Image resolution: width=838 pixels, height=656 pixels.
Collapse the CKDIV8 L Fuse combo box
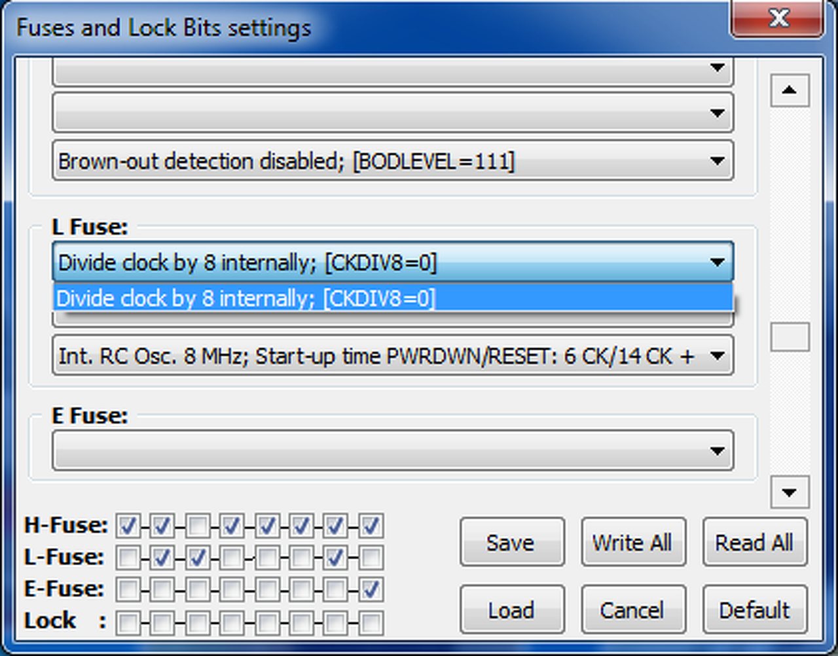pyautogui.click(x=717, y=263)
